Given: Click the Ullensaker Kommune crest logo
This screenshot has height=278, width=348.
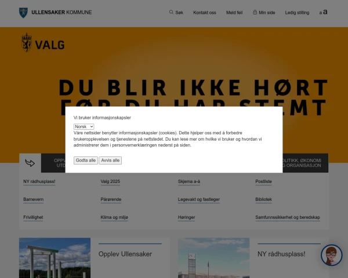Looking at the screenshot, I should pyautogui.click(x=23, y=12).
